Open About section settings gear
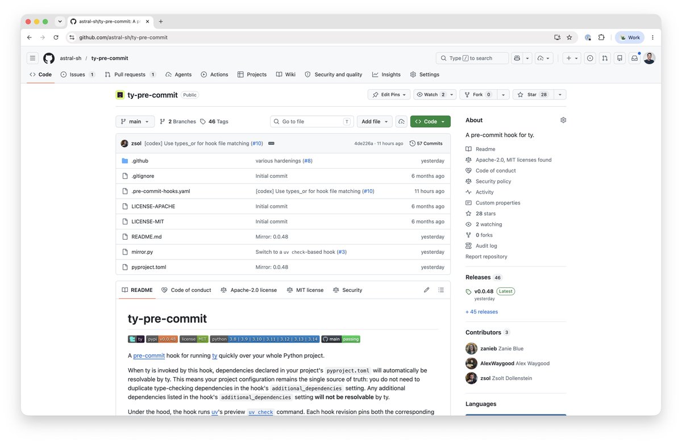The height and width of the screenshot is (443, 682). point(563,120)
